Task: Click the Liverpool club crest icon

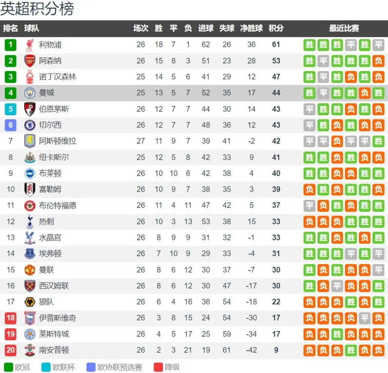Action: tap(30, 45)
